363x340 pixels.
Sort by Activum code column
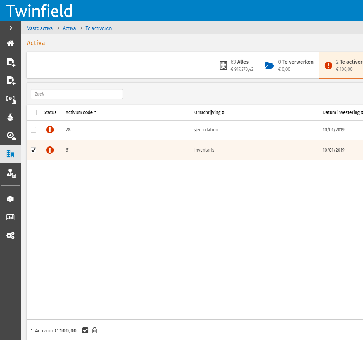click(x=81, y=112)
